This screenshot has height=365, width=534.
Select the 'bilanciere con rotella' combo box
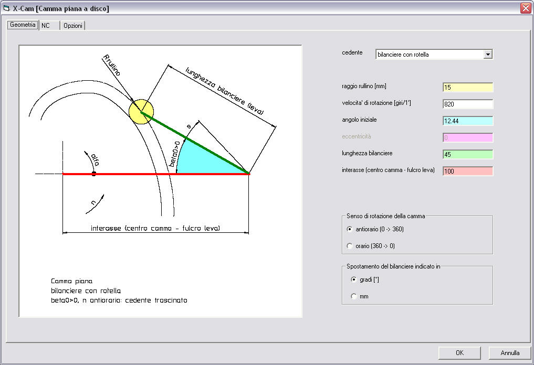tap(434, 55)
